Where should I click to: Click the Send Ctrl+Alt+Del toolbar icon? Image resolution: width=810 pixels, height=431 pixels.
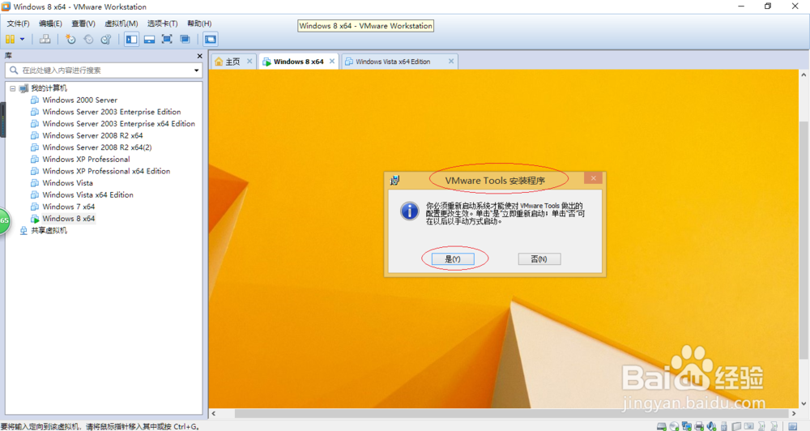45,39
